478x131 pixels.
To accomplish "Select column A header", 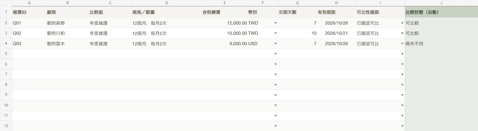I will (x=29, y=3).
